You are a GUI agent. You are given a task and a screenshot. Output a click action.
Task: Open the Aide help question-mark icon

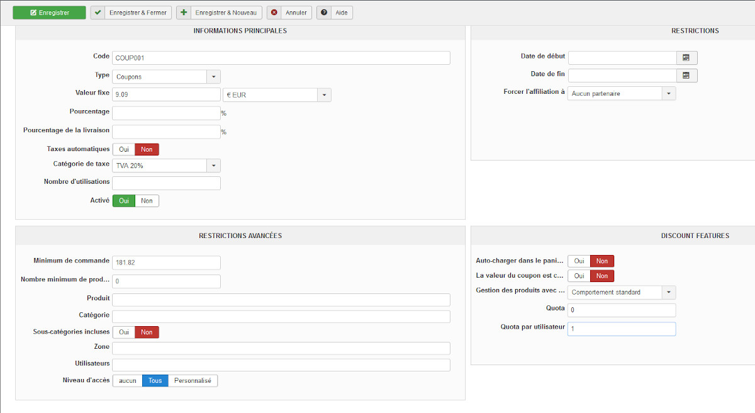click(324, 13)
